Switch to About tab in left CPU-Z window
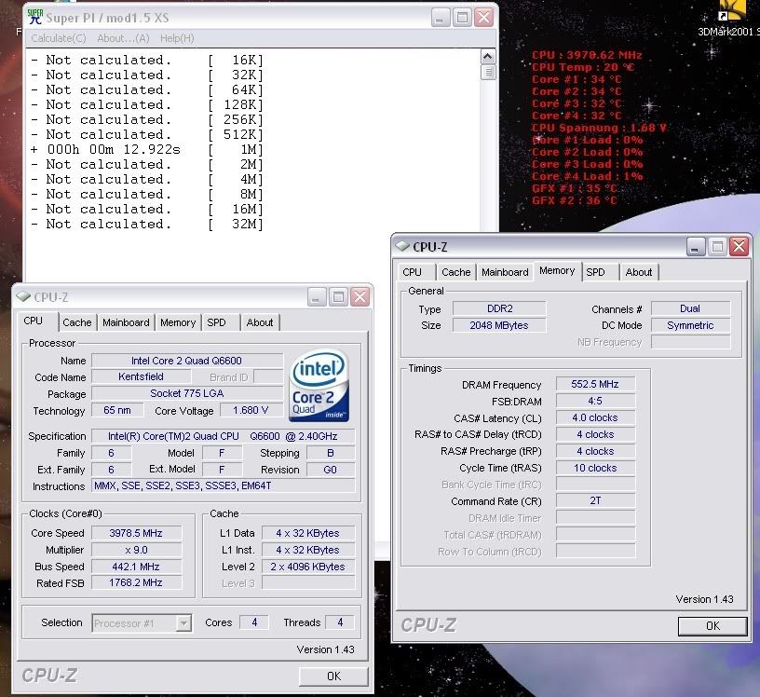 coord(260,322)
